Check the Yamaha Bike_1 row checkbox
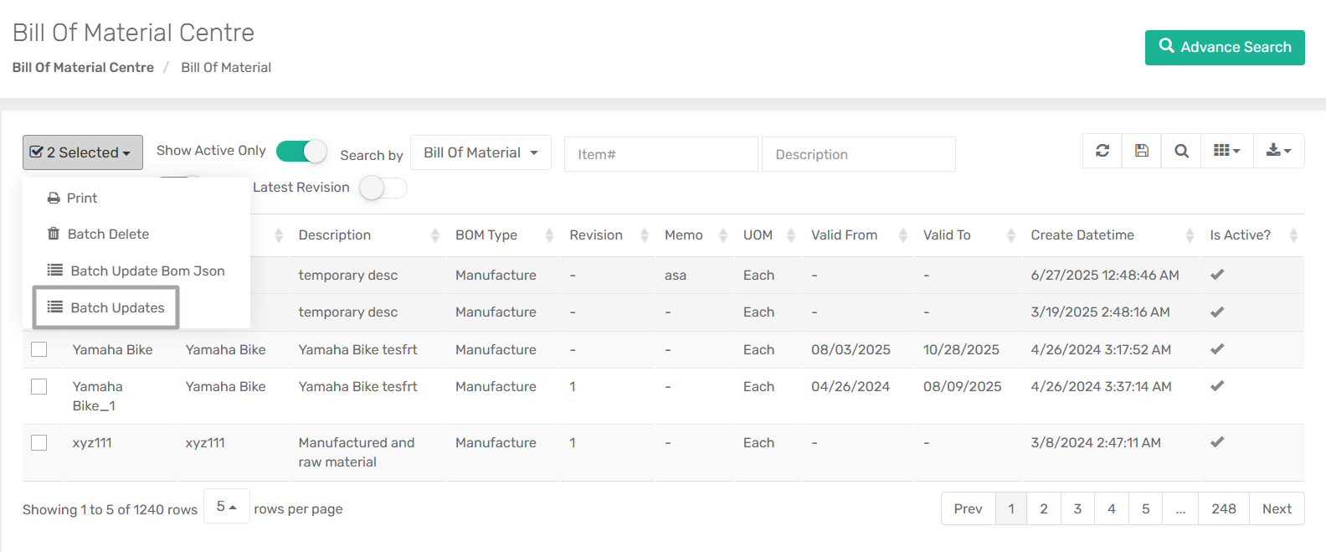The height and width of the screenshot is (552, 1326). tap(39, 387)
